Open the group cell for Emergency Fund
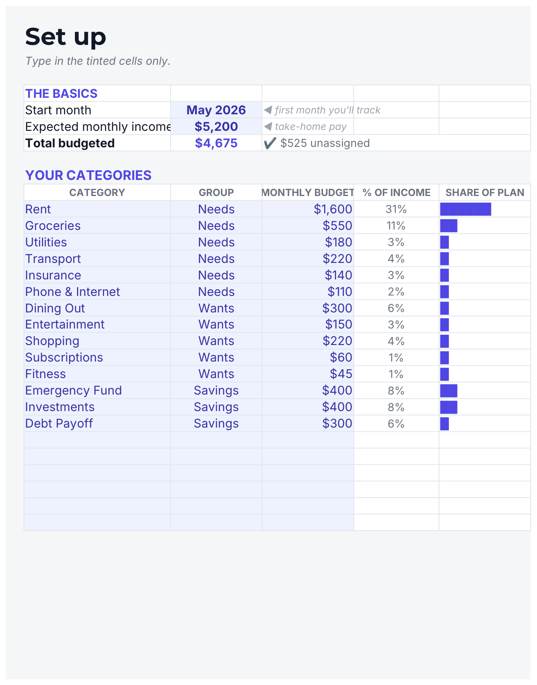Image resolution: width=537 pixels, height=685 pixels. click(216, 390)
